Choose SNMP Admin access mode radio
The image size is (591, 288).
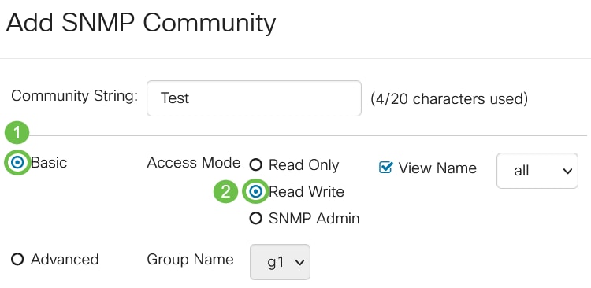(255, 218)
